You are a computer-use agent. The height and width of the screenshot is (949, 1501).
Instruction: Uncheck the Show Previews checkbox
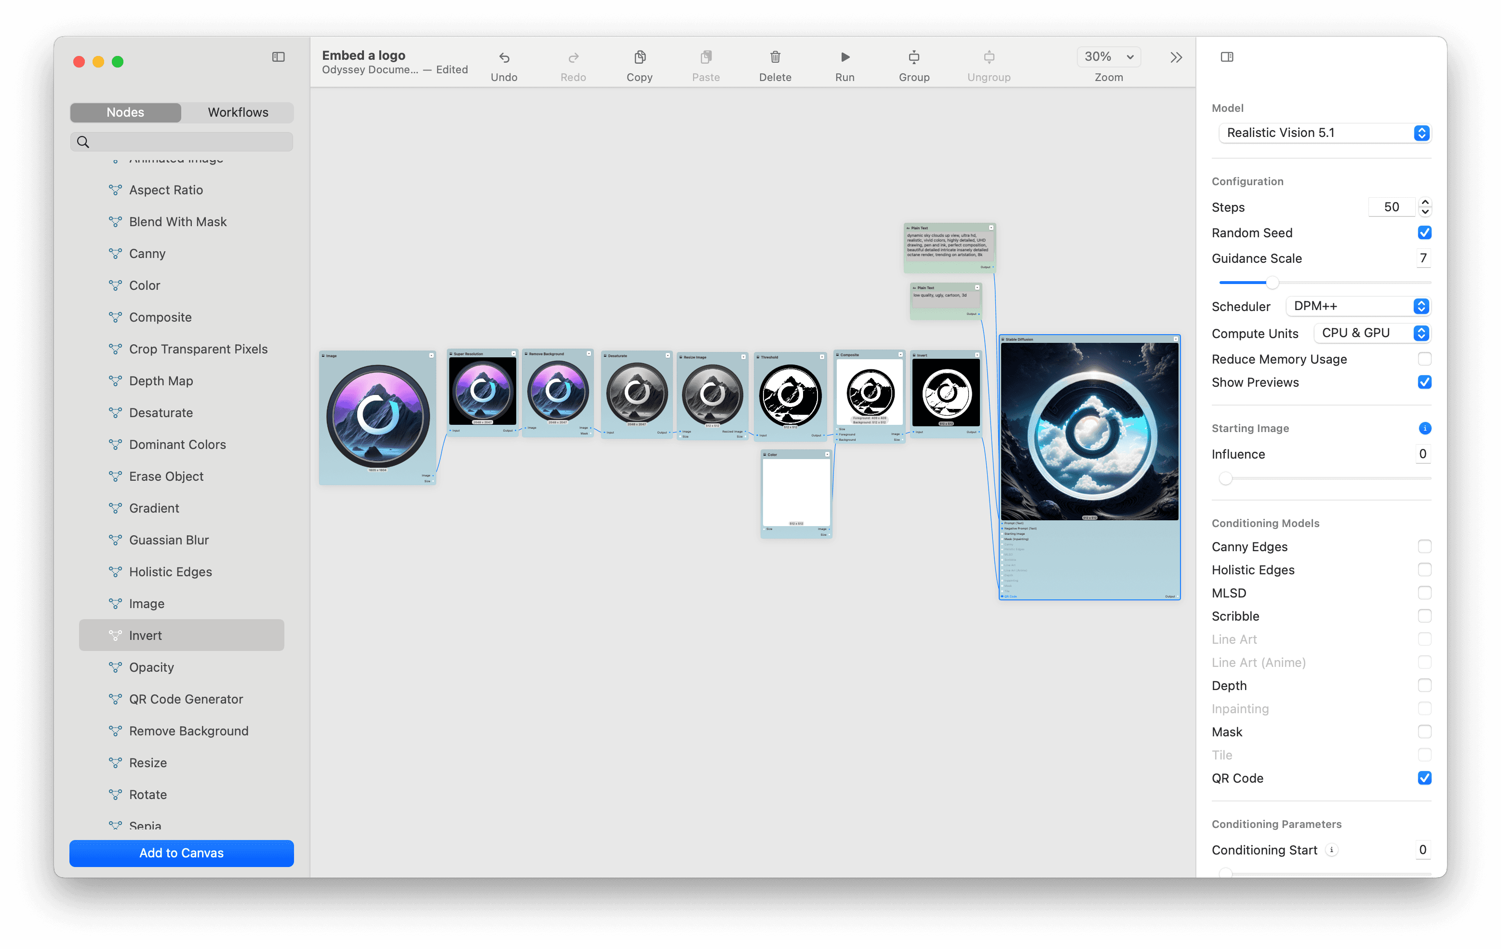tap(1424, 382)
